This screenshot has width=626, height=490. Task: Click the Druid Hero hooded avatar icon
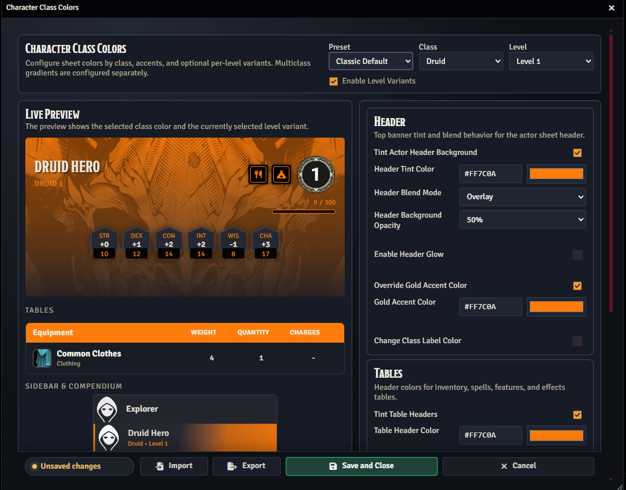click(108, 438)
